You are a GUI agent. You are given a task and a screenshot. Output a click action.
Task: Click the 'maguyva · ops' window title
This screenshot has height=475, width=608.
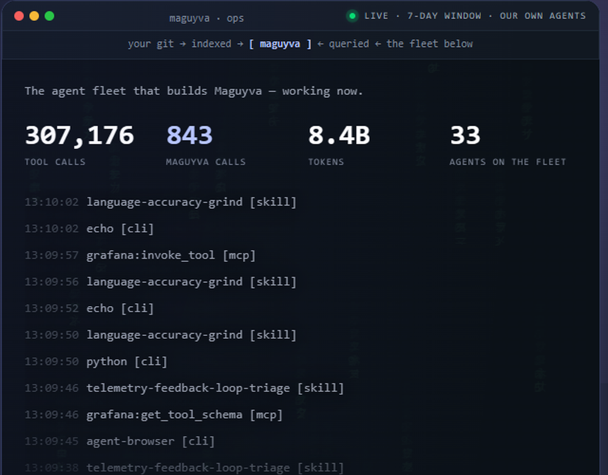206,18
